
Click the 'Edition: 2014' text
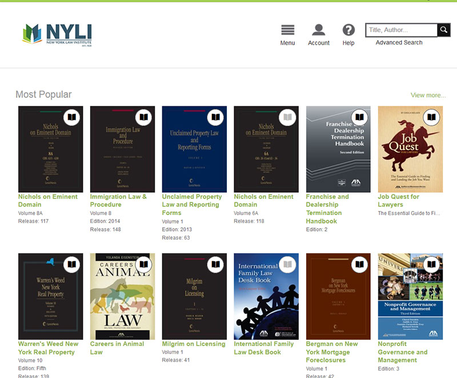(105, 221)
